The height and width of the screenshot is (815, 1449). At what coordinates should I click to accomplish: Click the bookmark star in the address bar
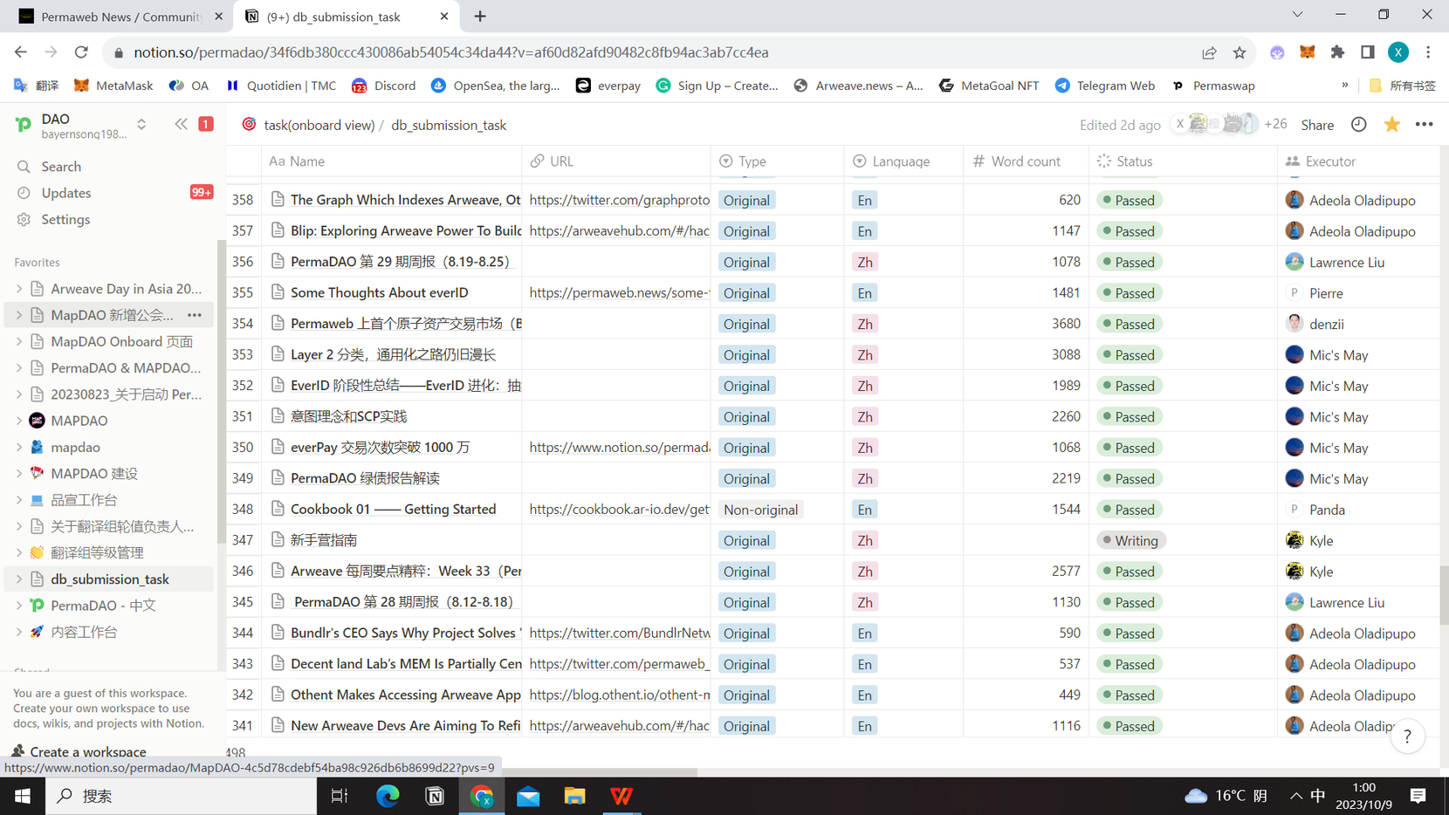coord(1240,52)
